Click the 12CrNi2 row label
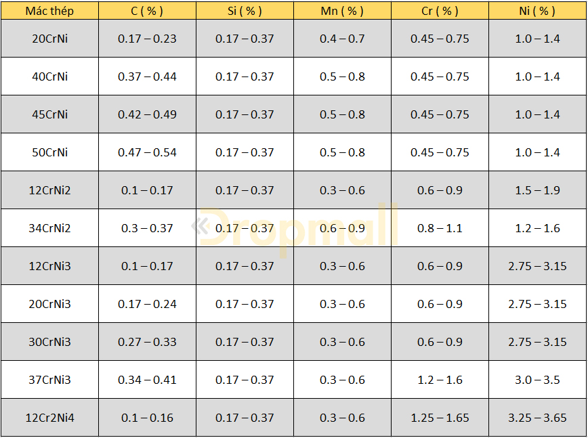The height and width of the screenshot is (438, 588). (x=49, y=190)
